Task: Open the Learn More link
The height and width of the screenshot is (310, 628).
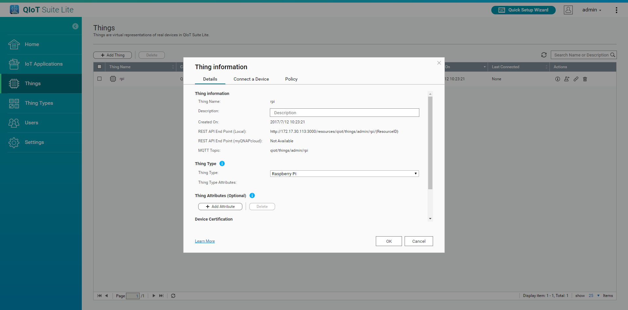Action: pos(205,241)
